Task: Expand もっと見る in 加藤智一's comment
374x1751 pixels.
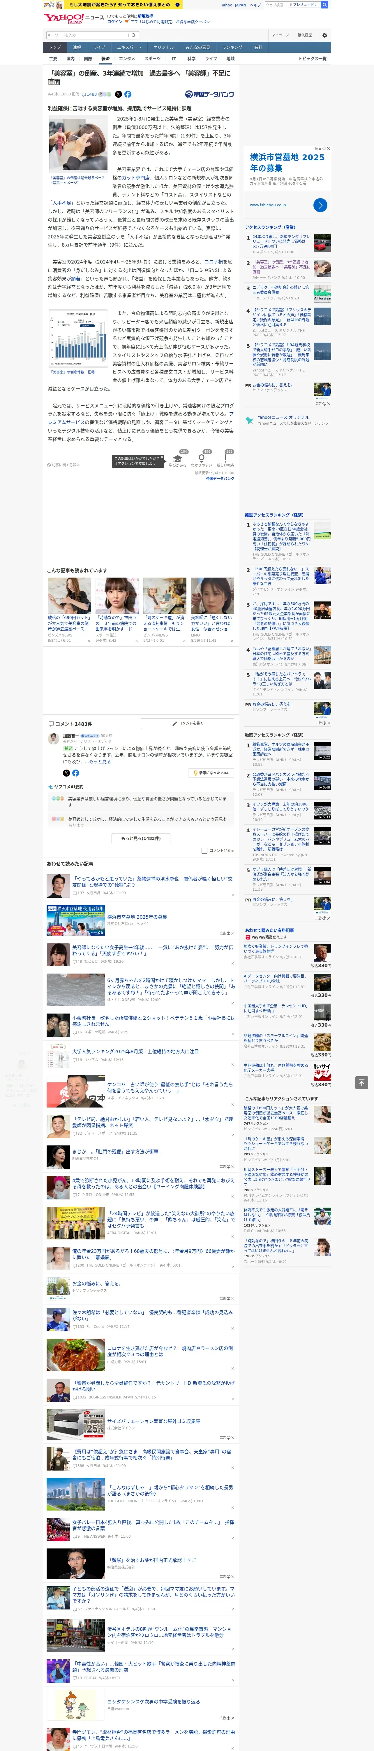Action: pos(100,761)
